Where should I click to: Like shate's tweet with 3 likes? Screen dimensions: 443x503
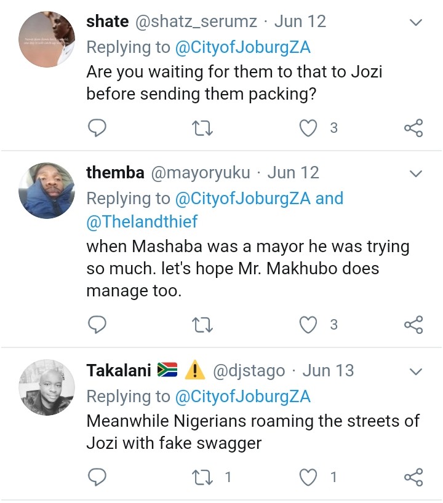pos(308,128)
